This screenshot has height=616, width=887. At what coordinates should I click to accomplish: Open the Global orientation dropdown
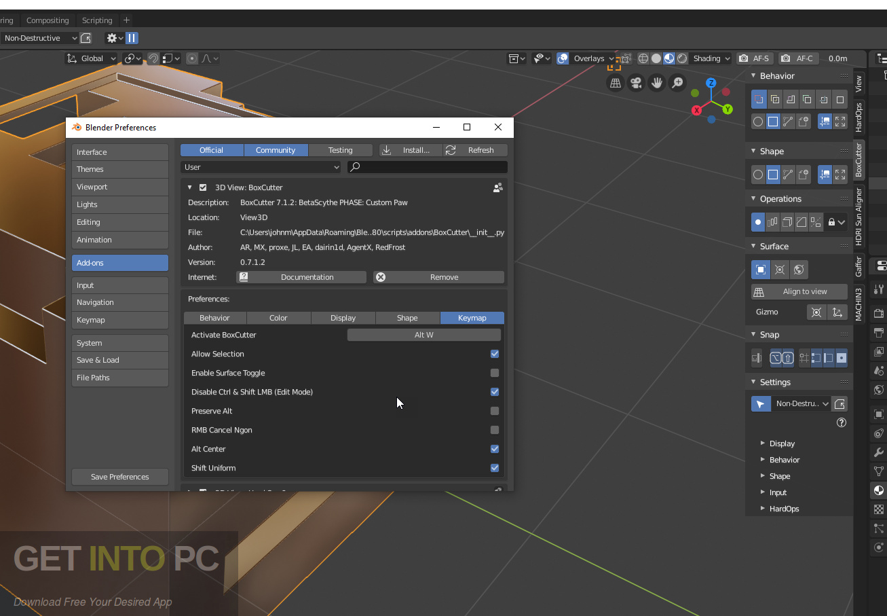point(92,58)
